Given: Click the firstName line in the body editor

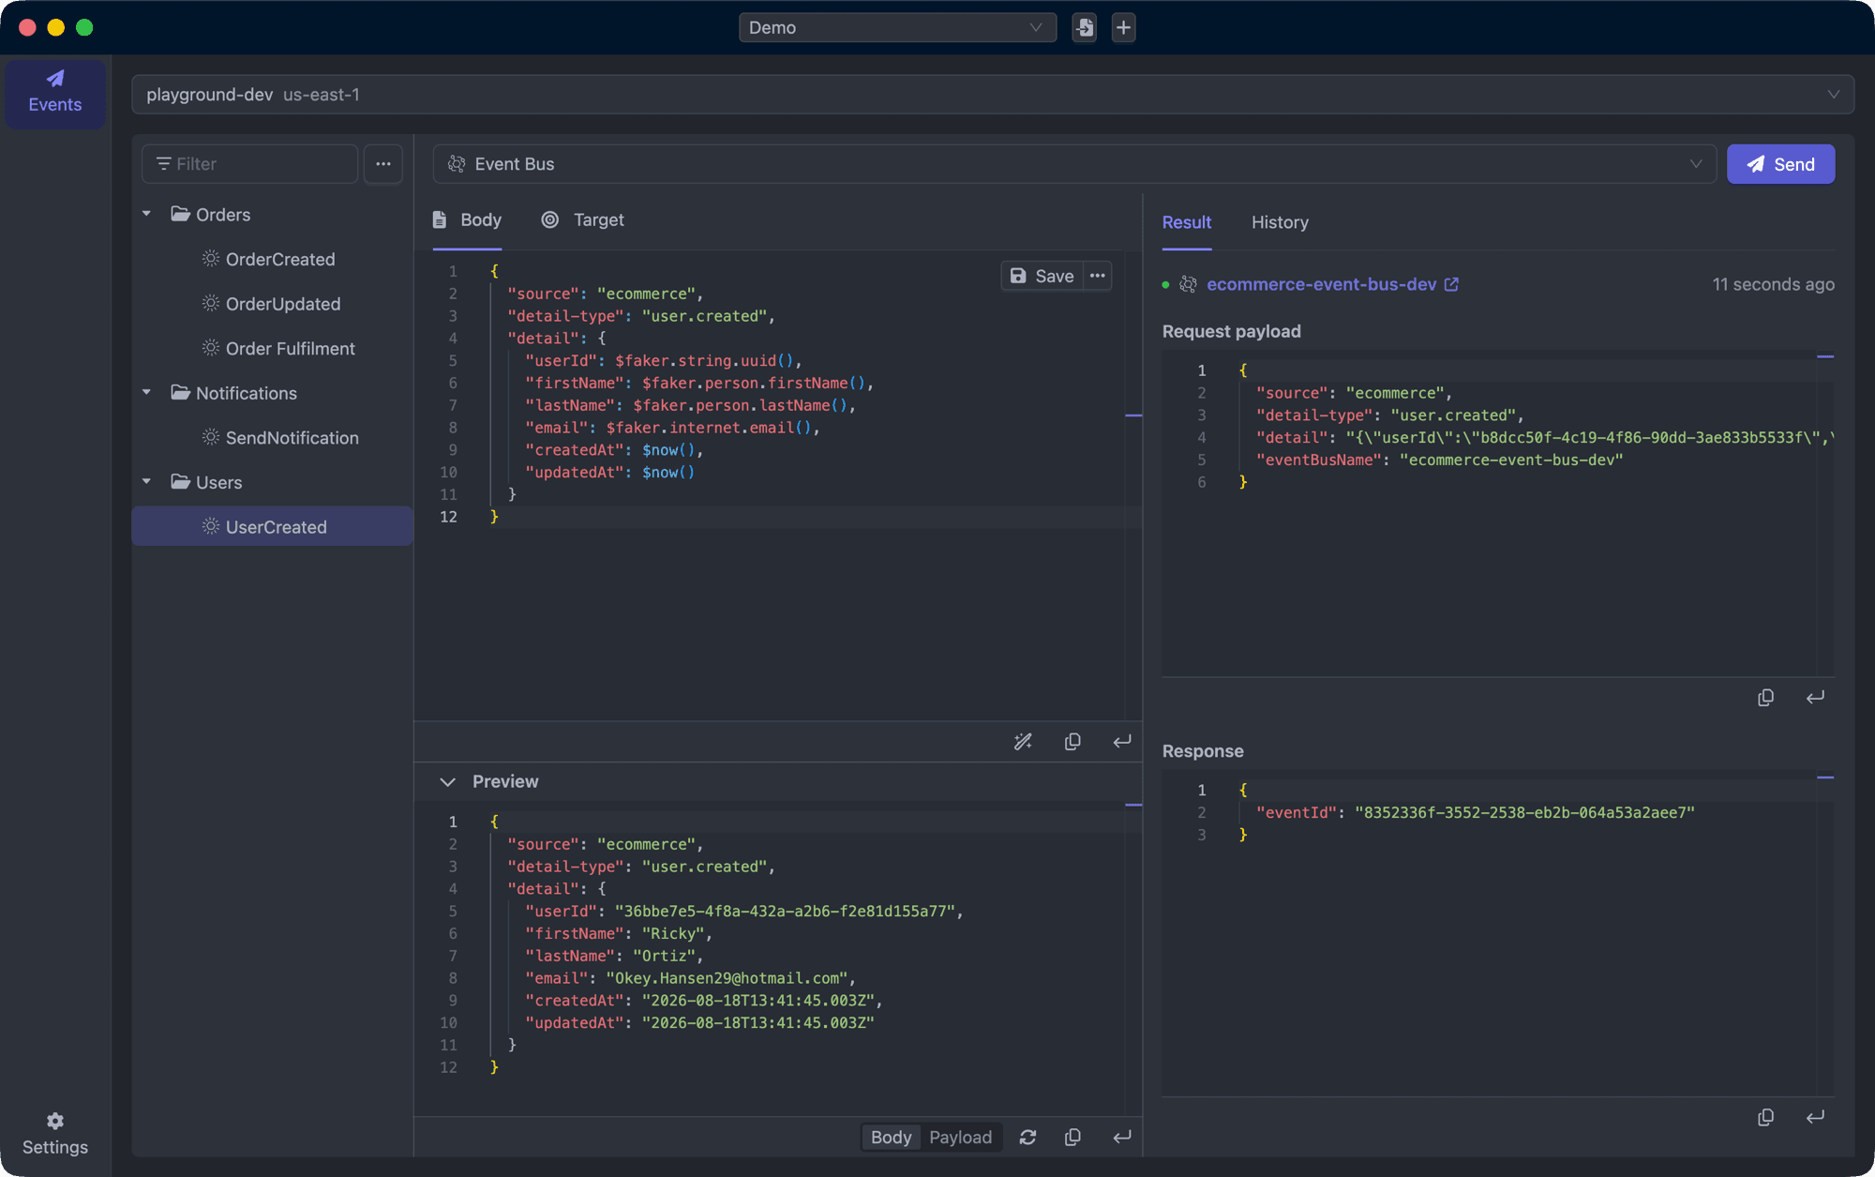Looking at the screenshot, I should click(699, 383).
